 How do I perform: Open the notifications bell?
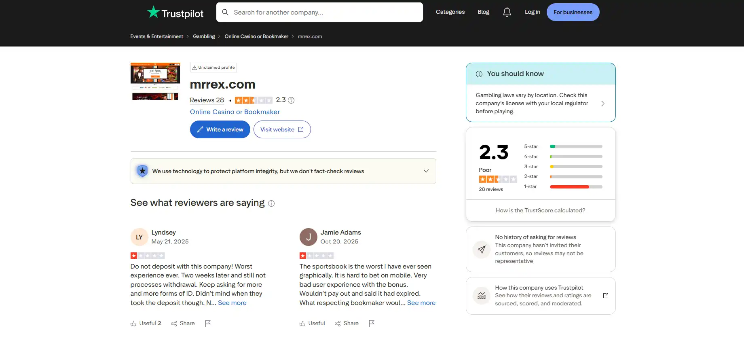(507, 12)
